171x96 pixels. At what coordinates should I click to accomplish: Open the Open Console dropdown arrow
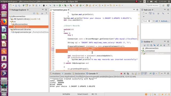coord(162,74)
